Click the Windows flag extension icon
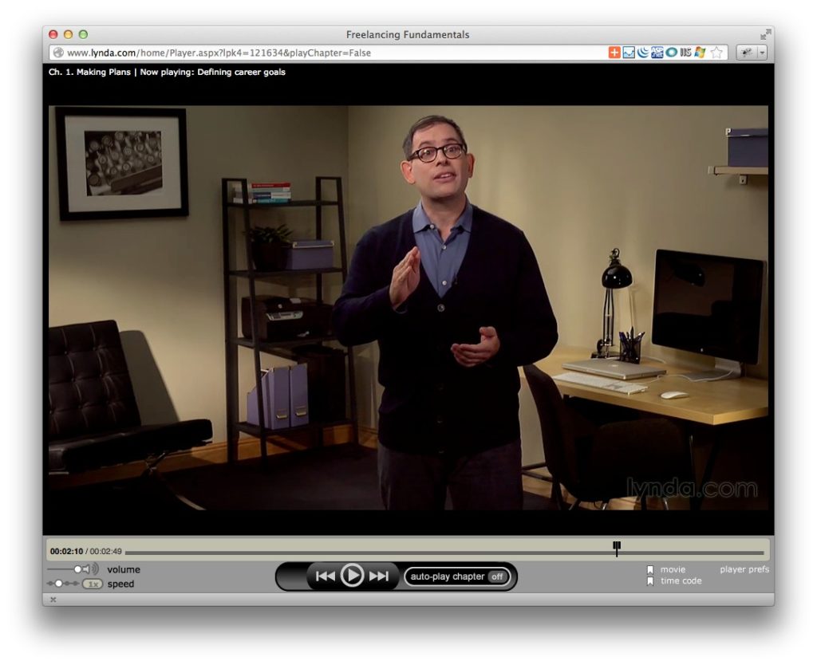817x665 pixels. [700, 53]
